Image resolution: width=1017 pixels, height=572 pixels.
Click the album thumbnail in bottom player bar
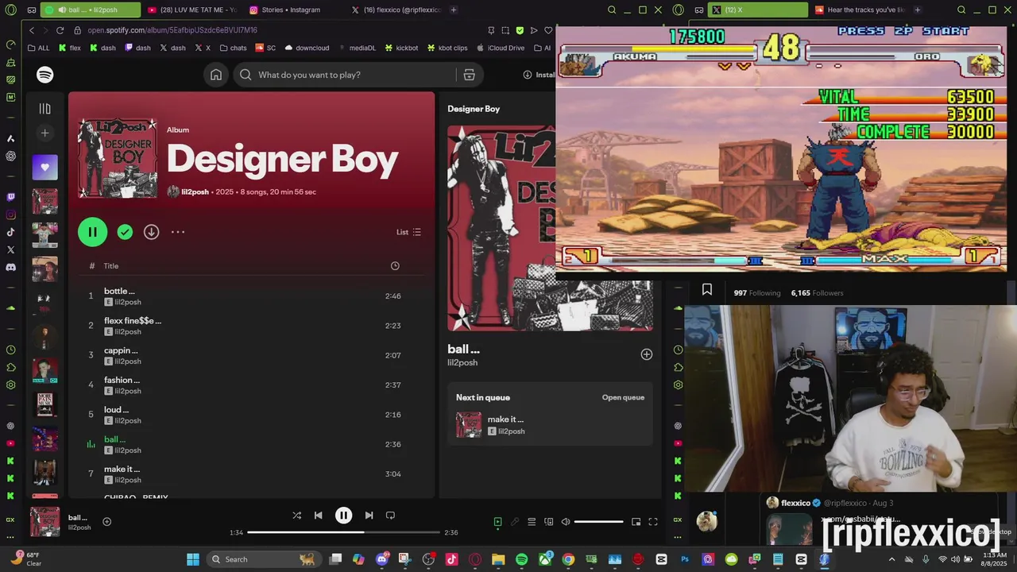[x=45, y=522]
